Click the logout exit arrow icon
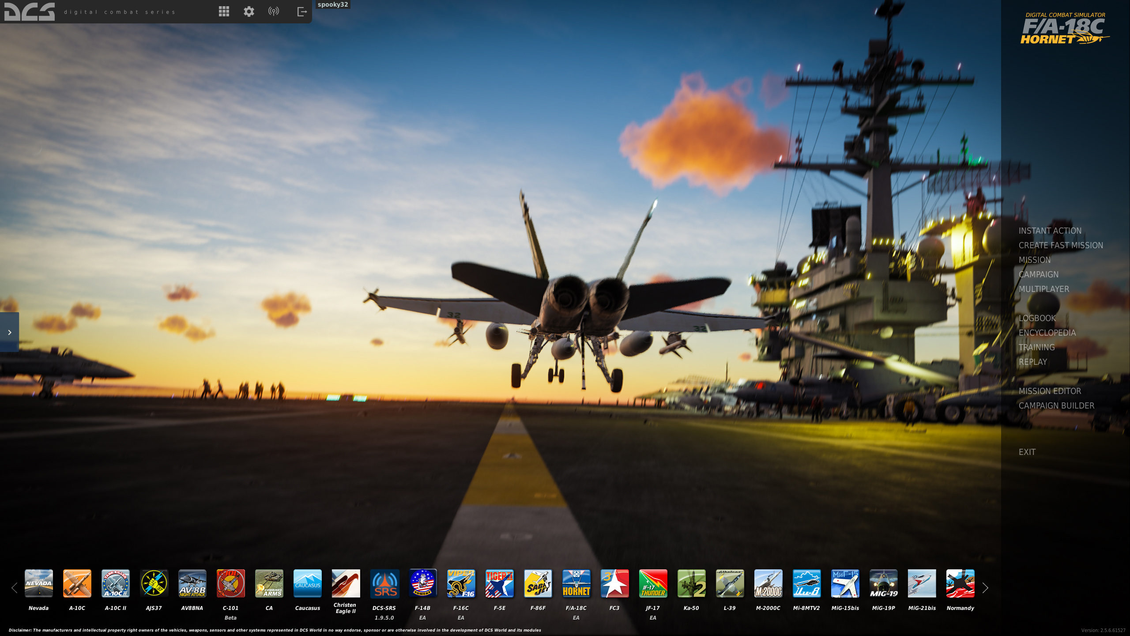This screenshot has height=636, width=1130. click(x=302, y=11)
